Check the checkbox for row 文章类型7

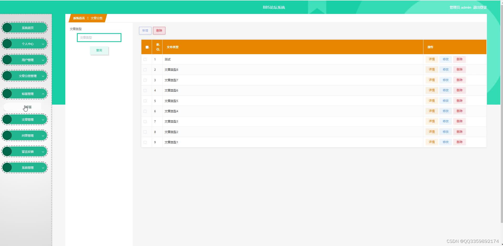point(145,80)
